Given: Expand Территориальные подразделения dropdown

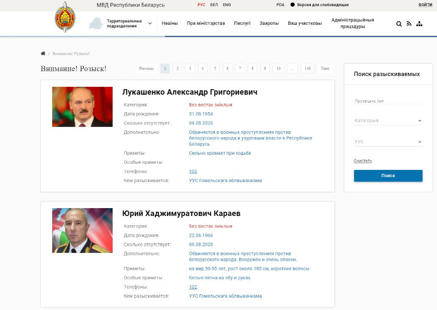Looking at the screenshot, I should pyautogui.click(x=150, y=24).
